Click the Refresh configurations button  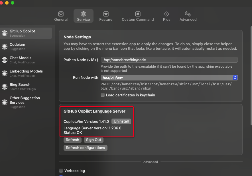(x=86, y=148)
